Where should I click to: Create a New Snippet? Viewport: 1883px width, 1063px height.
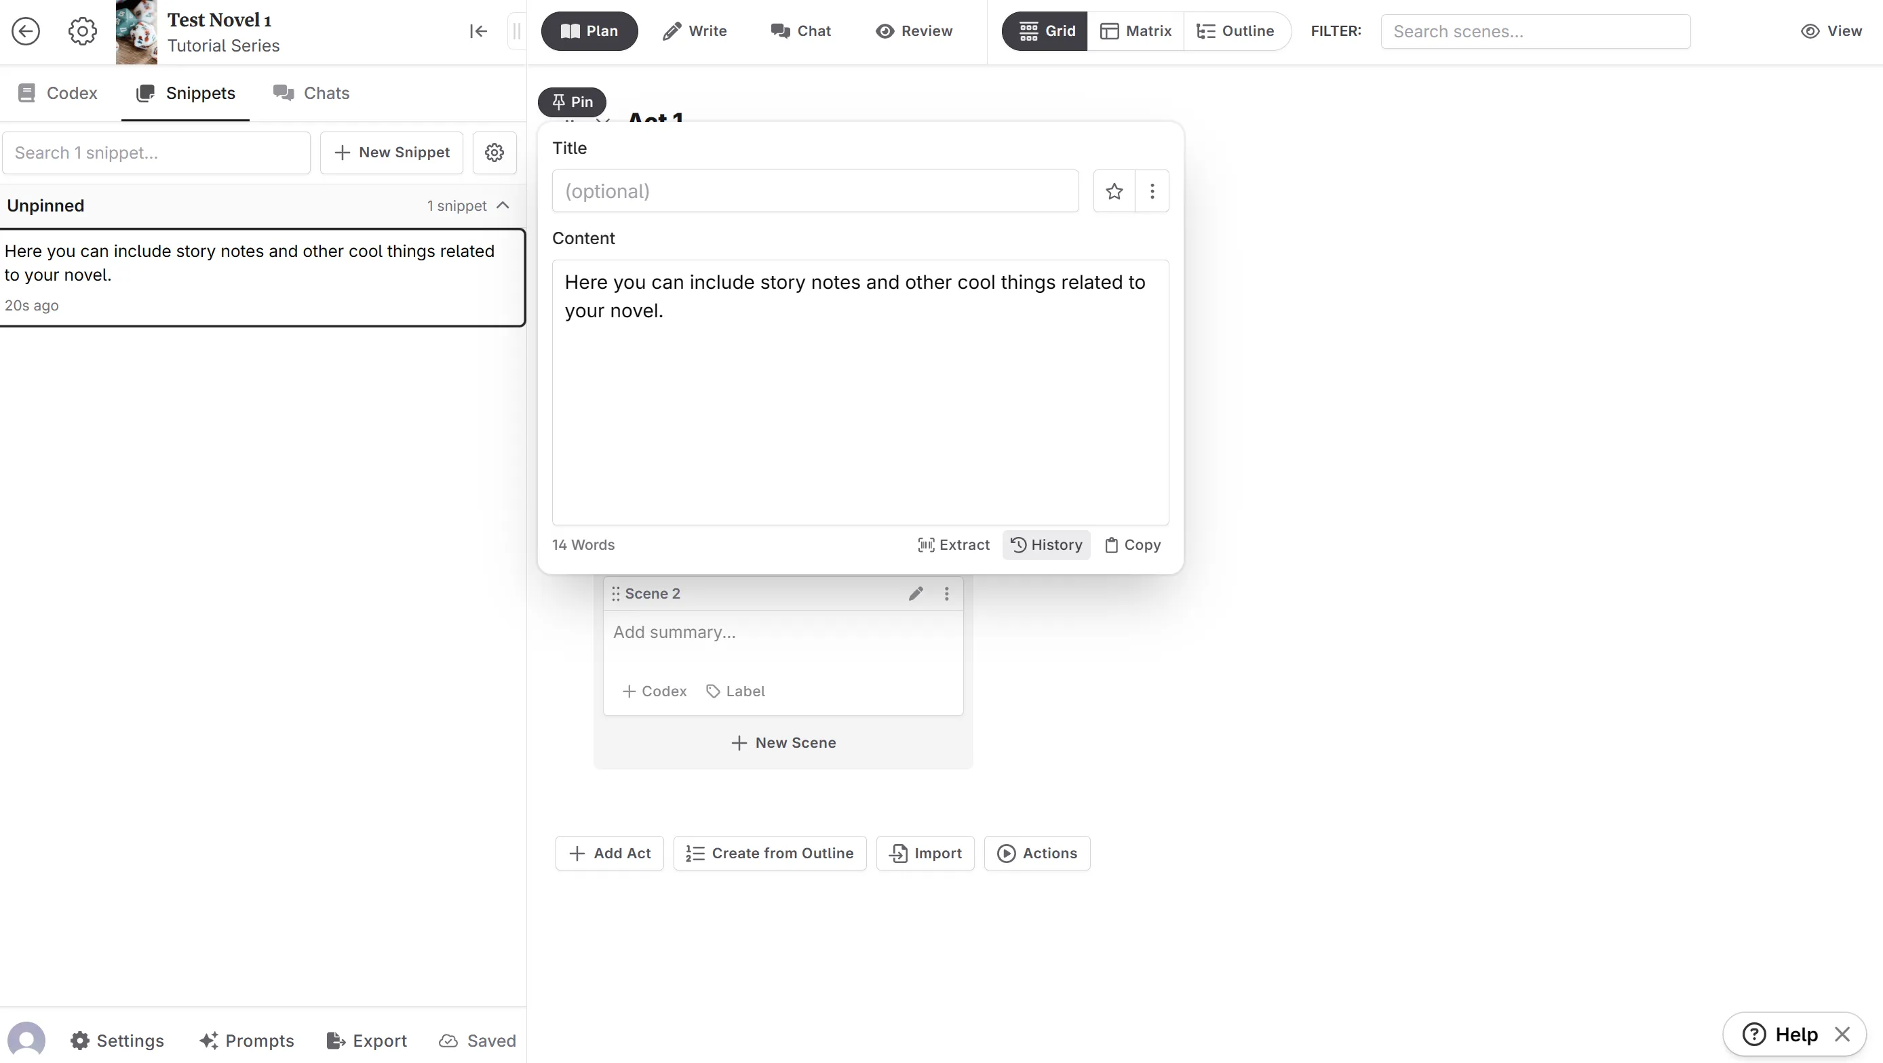391,152
